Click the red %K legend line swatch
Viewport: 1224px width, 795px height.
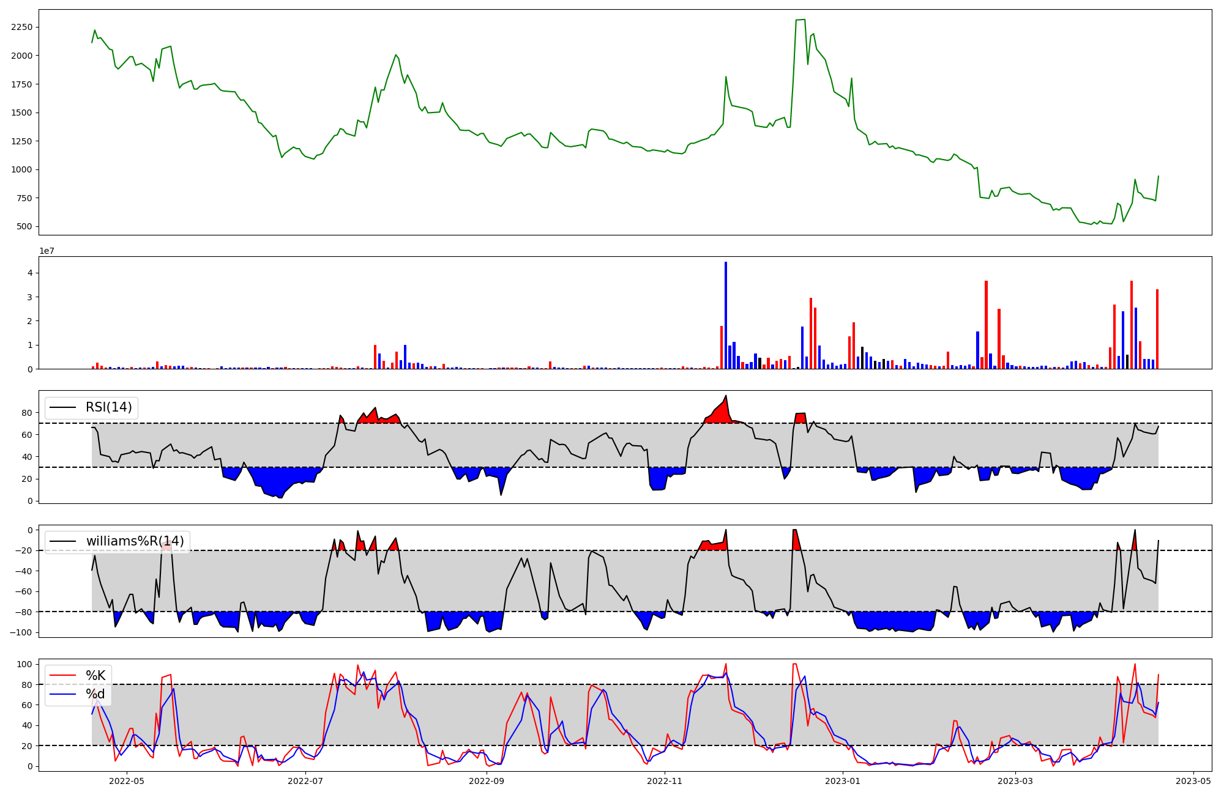[63, 676]
